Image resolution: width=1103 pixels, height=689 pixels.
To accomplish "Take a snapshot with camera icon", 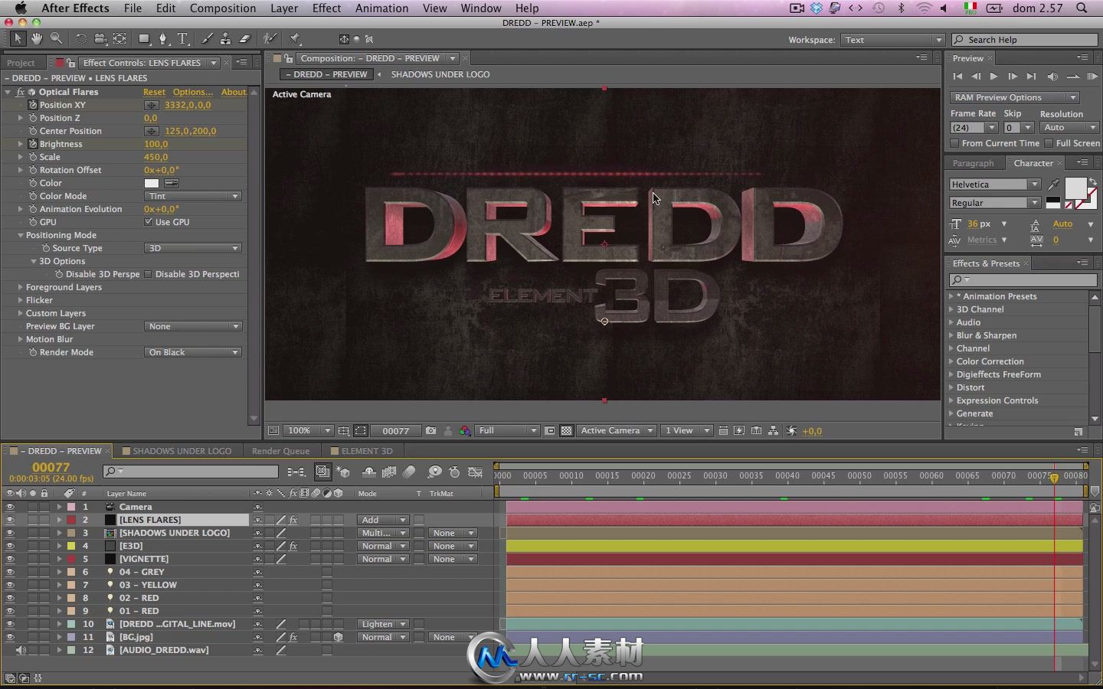I will pos(430,431).
